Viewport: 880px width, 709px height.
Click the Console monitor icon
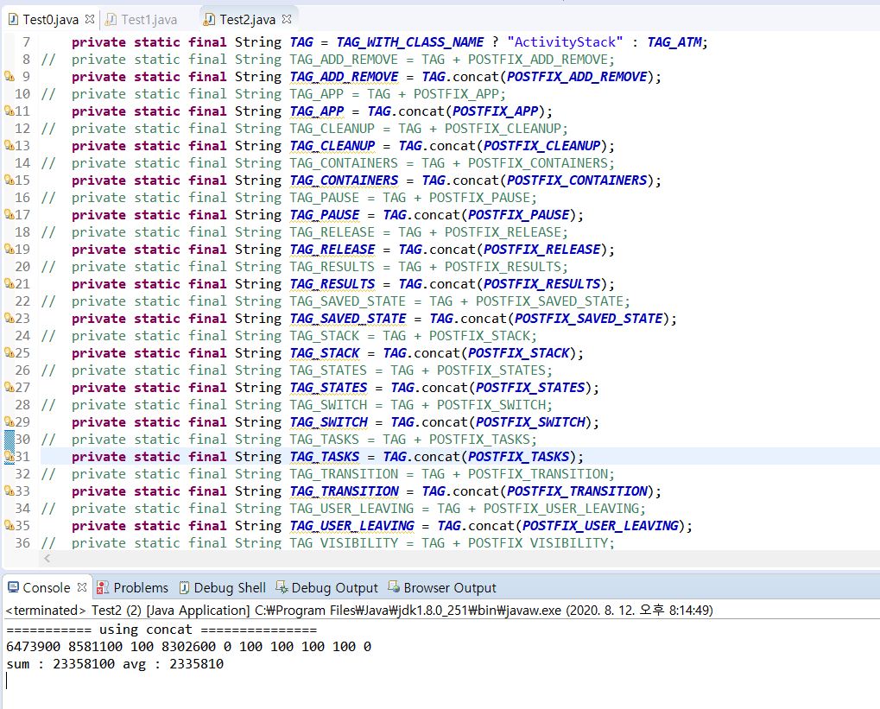tap(13, 587)
